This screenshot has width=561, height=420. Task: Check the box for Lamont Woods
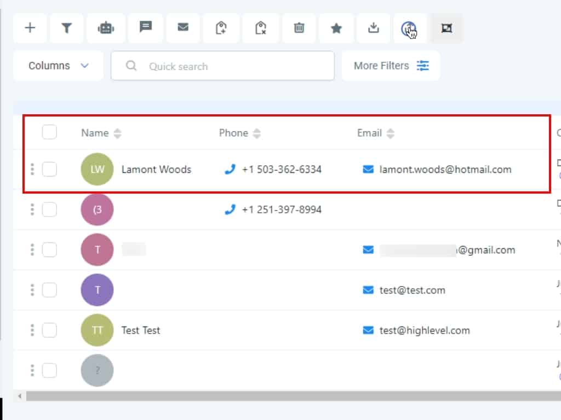coord(49,170)
